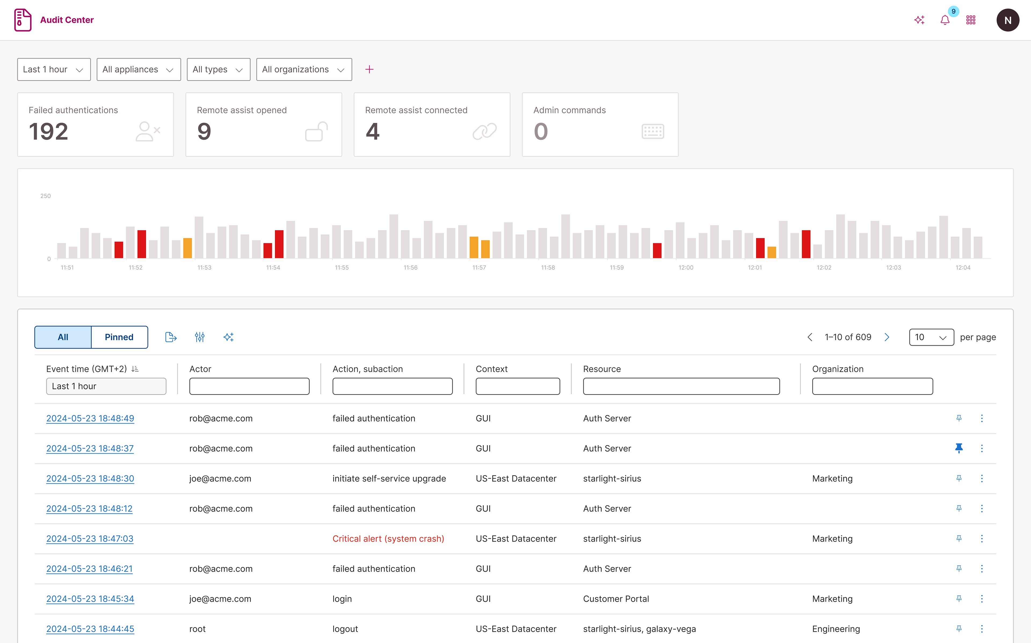1031x643 pixels.
Task: Open the notifications bell
Action: click(x=945, y=20)
